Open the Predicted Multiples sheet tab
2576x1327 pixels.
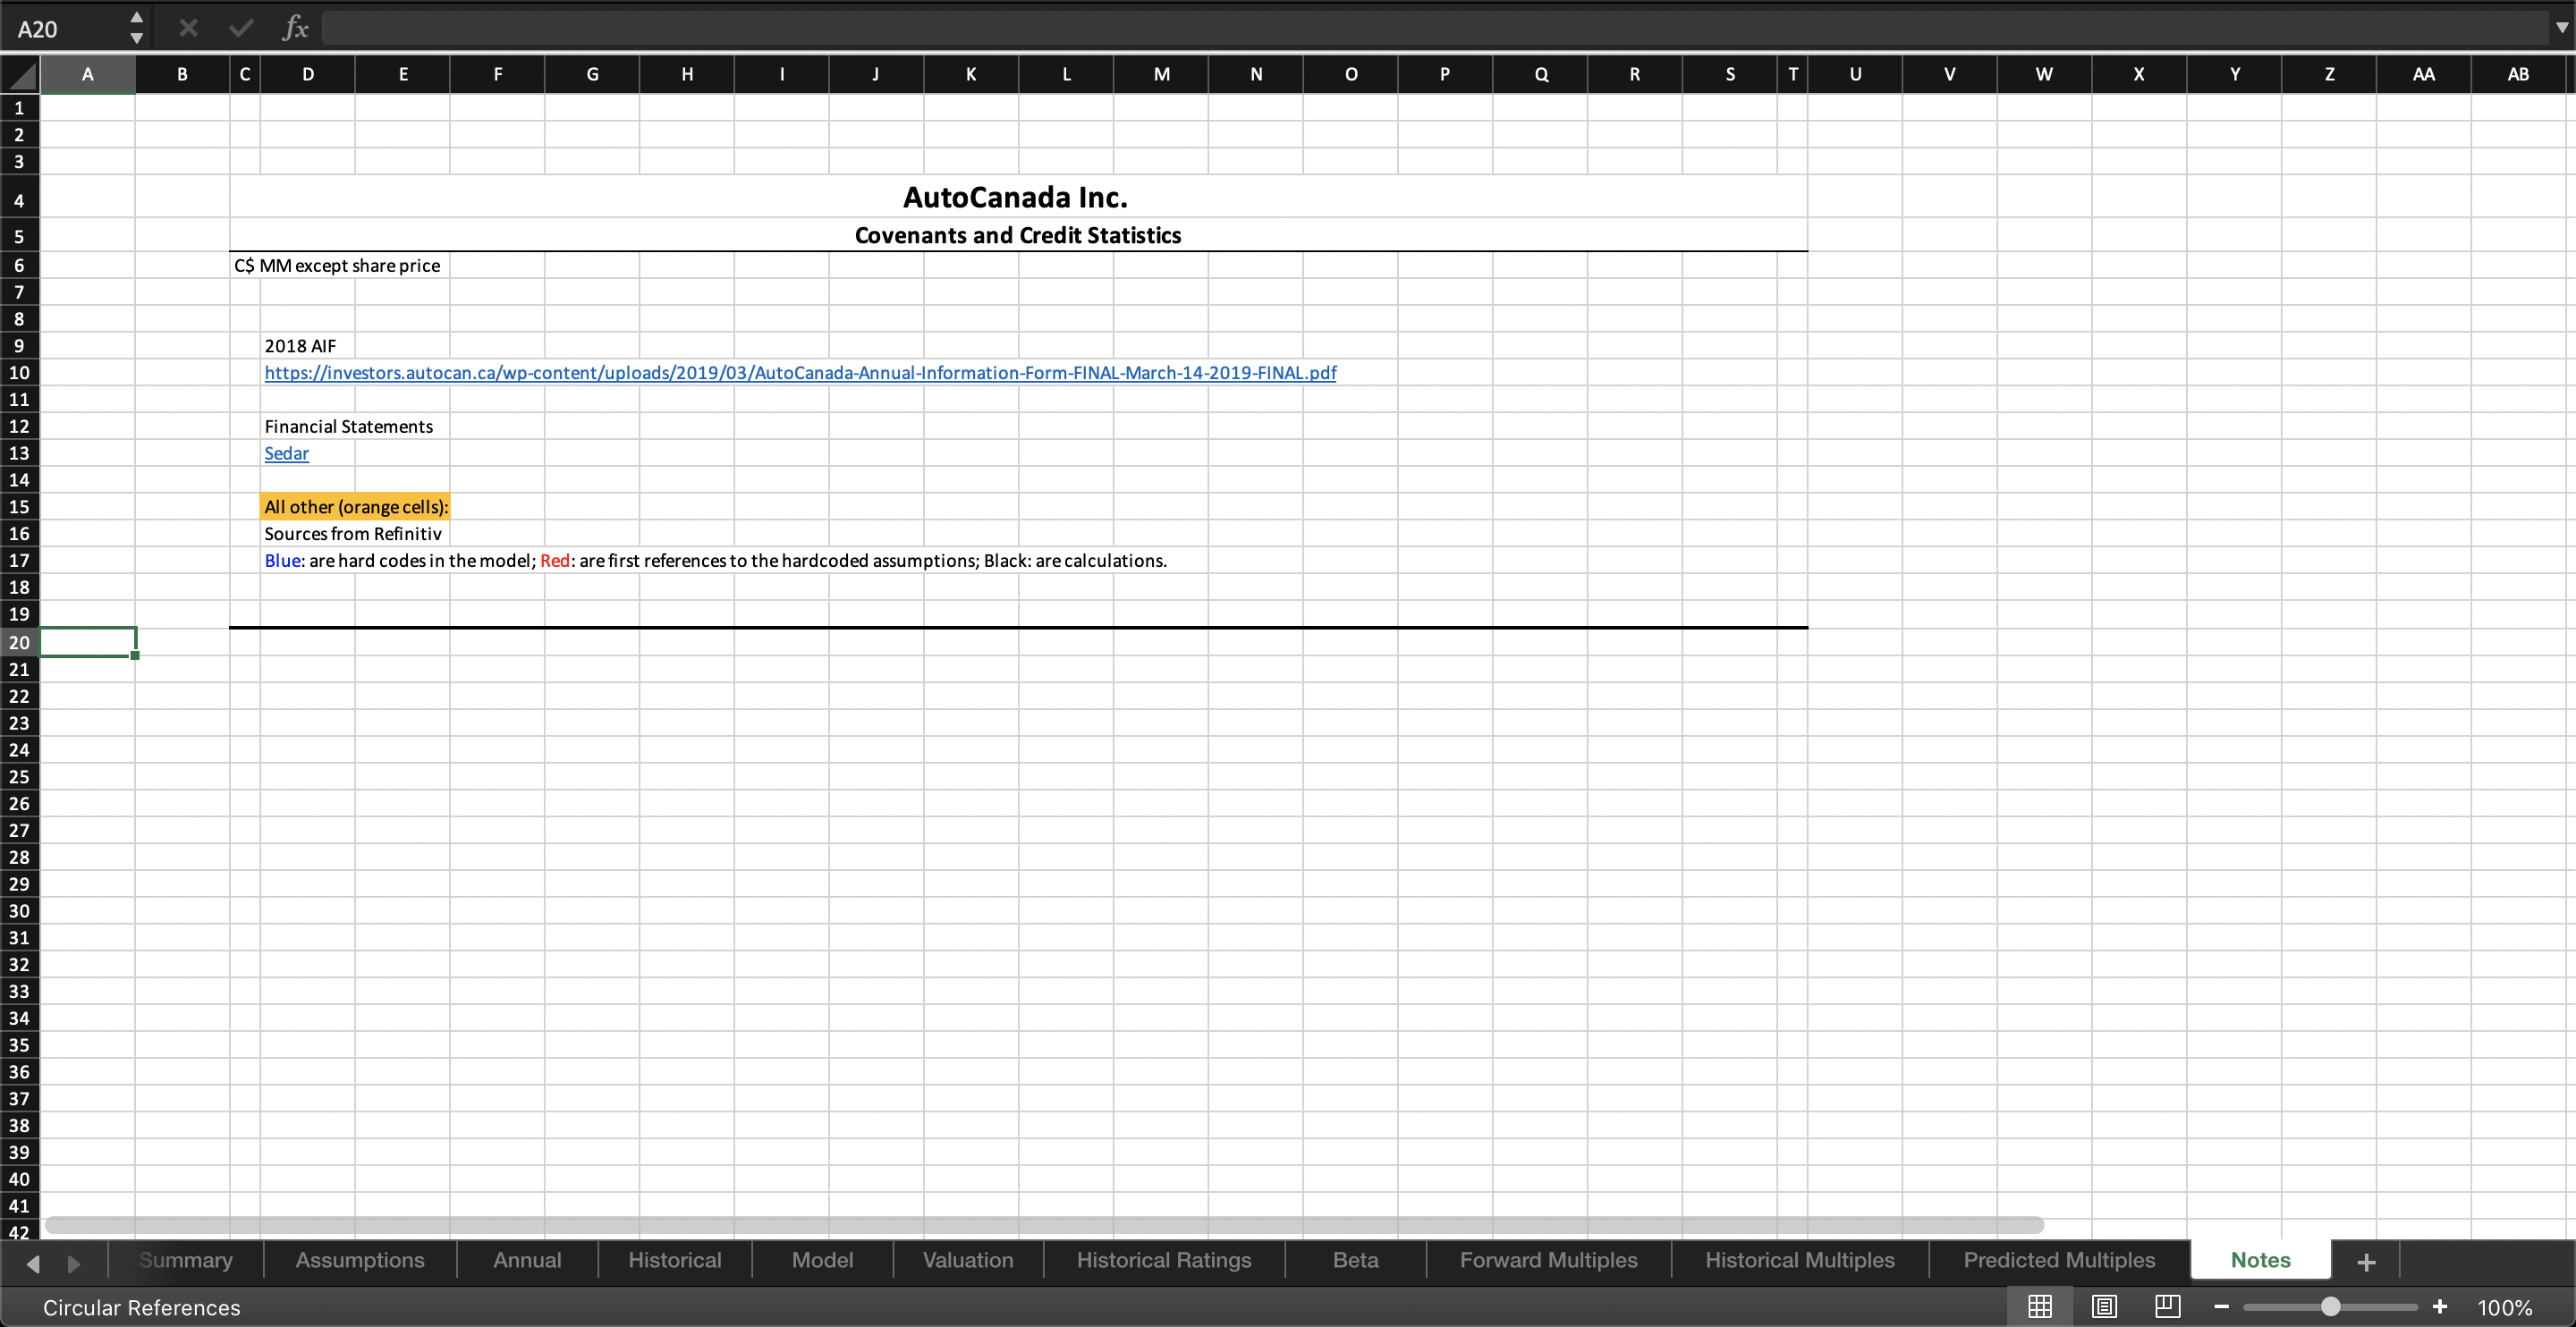point(2060,1260)
